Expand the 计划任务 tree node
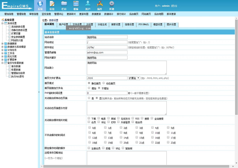The width and height of the screenshot is (238, 168). pos(3,50)
